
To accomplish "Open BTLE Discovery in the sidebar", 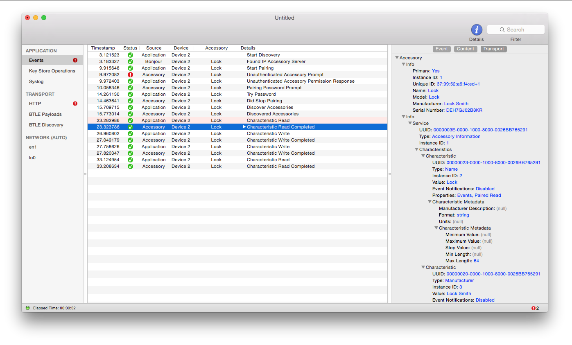I will [52, 125].
